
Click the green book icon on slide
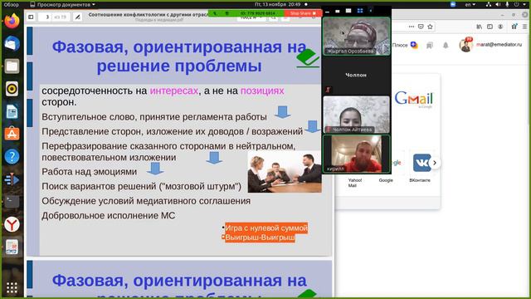pyautogui.click(x=308, y=58)
